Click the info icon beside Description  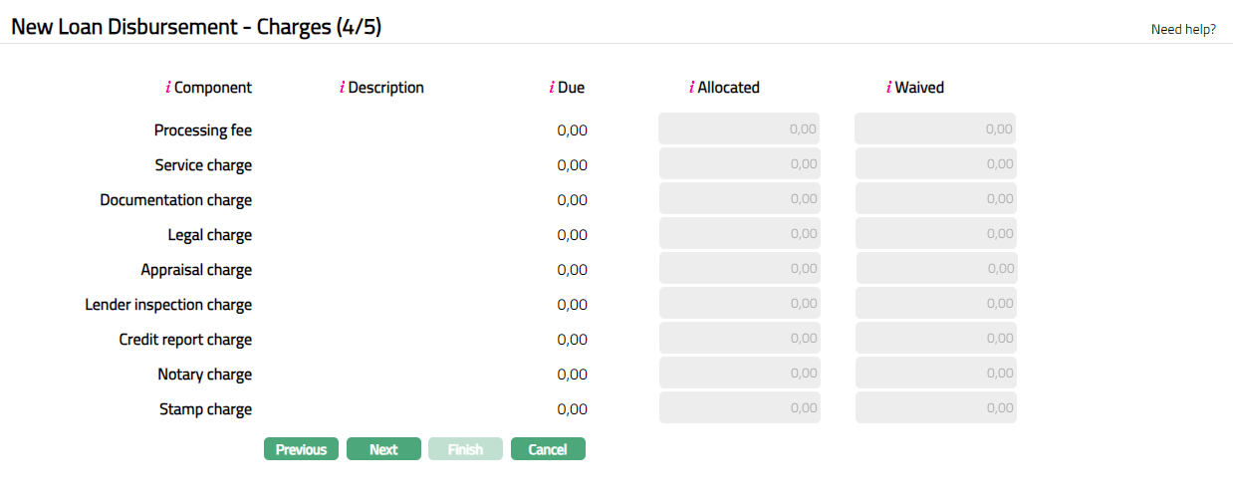[343, 88]
